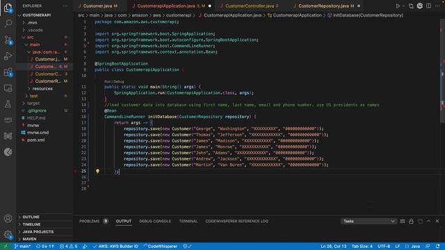
Task: Expand the JAVA PROJECTS section
Action: pyautogui.click(x=38, y=231)
